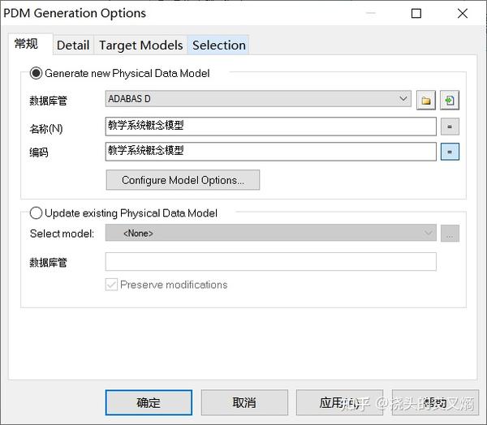Click the equals button next to 编码 field
Image resolution: width=487 pixels, height=425 pixels.
click(450, 152)
